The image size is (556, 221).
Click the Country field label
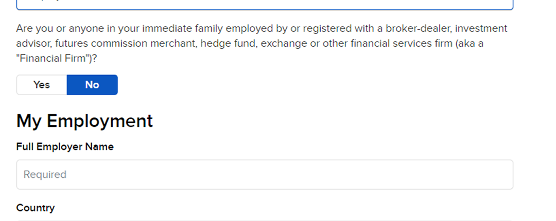[36, 208]
